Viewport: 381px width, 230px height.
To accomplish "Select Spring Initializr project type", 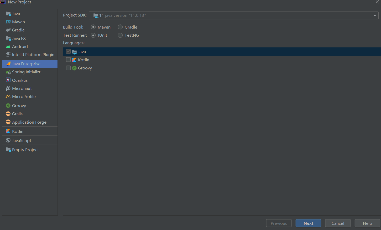I will [30, 72].
